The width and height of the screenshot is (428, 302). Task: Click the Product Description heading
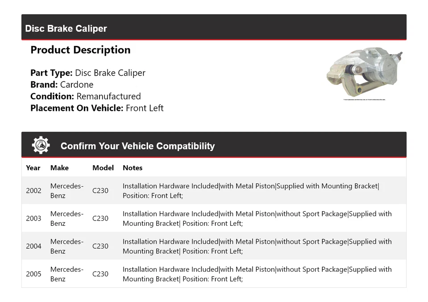(x=80, y=50)
